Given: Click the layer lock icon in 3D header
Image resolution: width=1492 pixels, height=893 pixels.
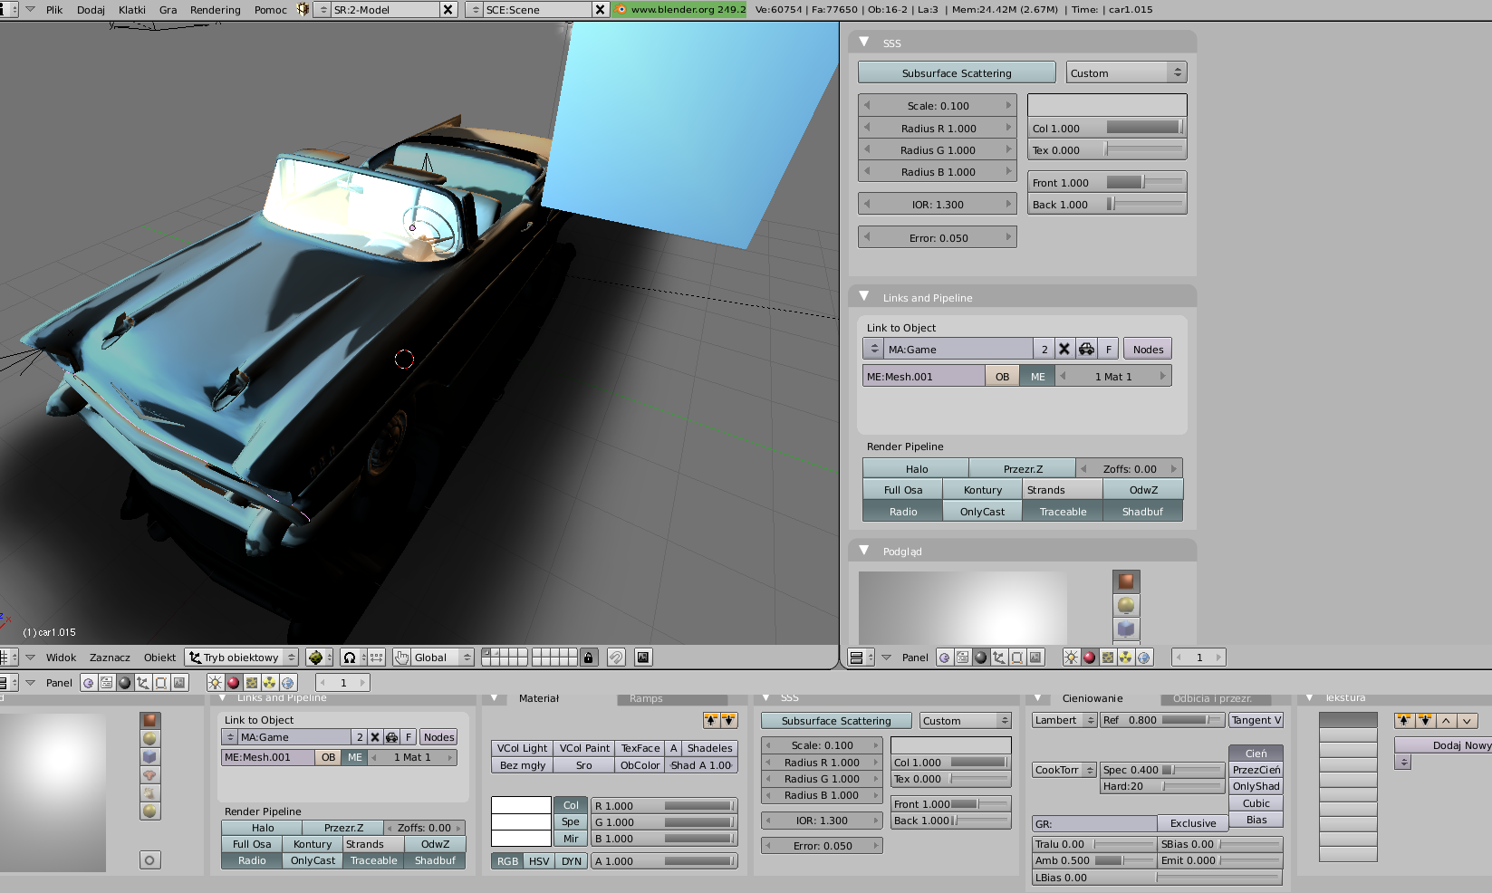Looking at the screenshot, I should (x=589, y=658).
